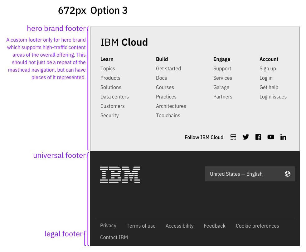
Task: Open IBM Cloud's Facebook page
Action: [258, 137]
